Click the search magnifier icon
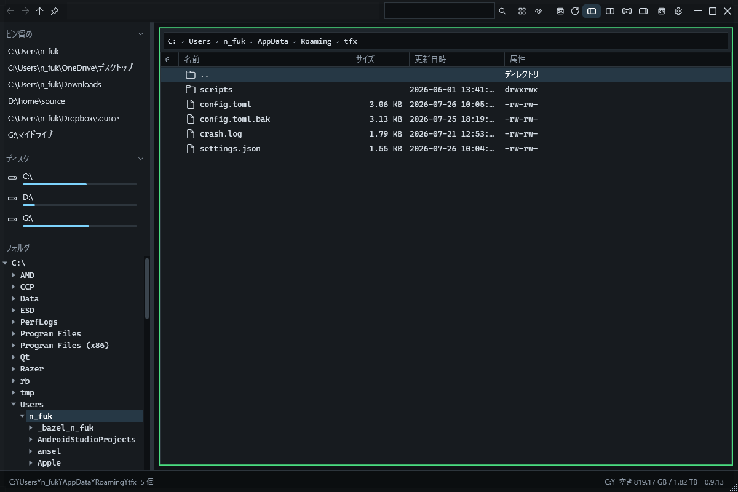This screenshot has width=738, height=492. (x=502, y=11)
